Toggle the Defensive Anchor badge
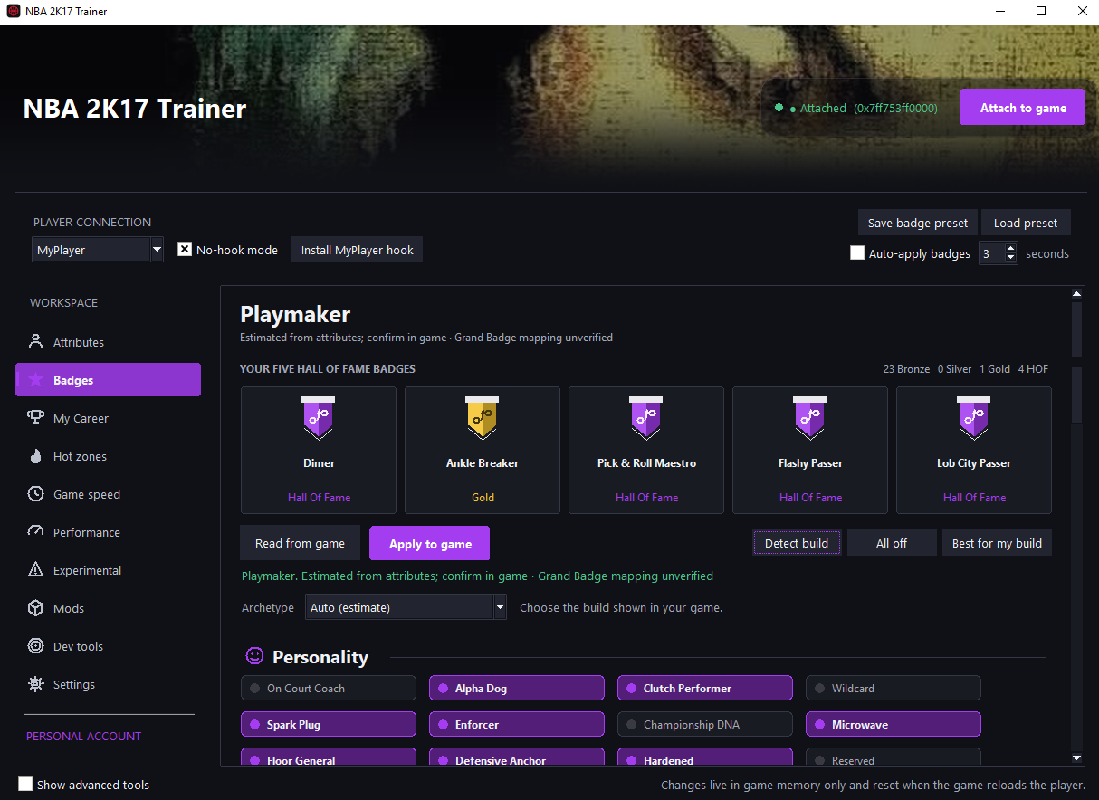Image resolution: width=1099 pixels, height=800 pixels. pyautogui.click(x=517, y=757)
